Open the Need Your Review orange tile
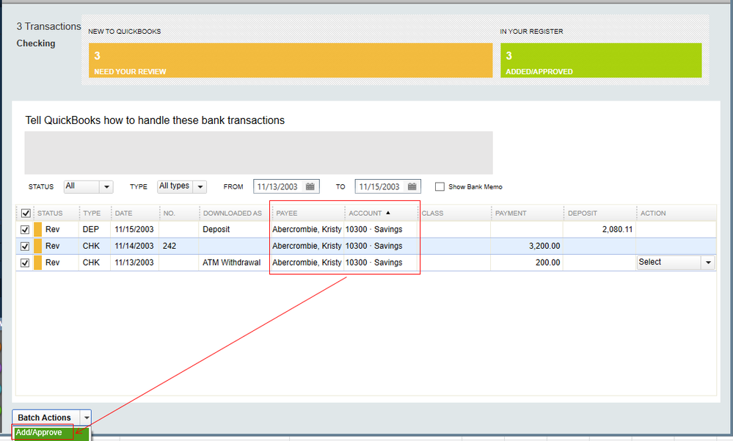Image resolution: width=733 pixels, height=441 pixels. click(291, 60)
